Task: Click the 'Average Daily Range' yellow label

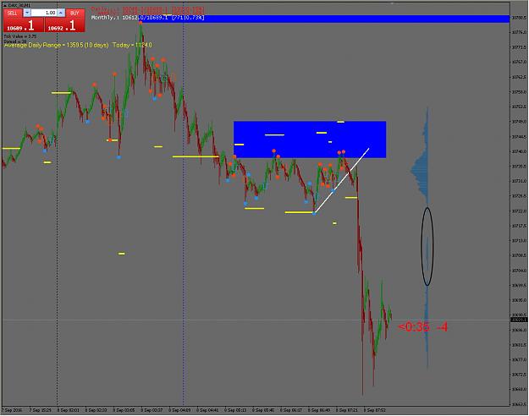Action: (78, 45)
